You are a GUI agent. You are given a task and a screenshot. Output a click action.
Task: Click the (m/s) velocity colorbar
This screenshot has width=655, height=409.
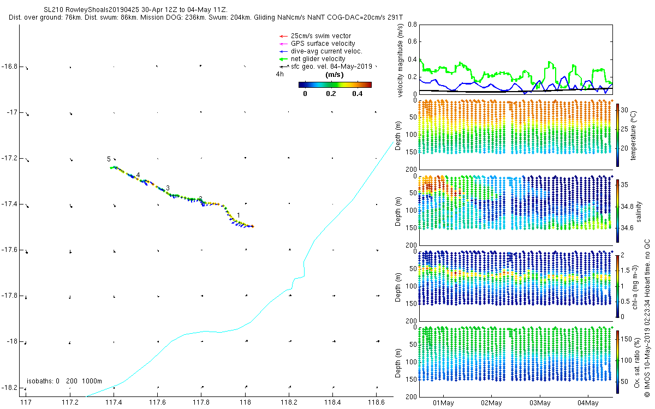(x=335, y=85)
